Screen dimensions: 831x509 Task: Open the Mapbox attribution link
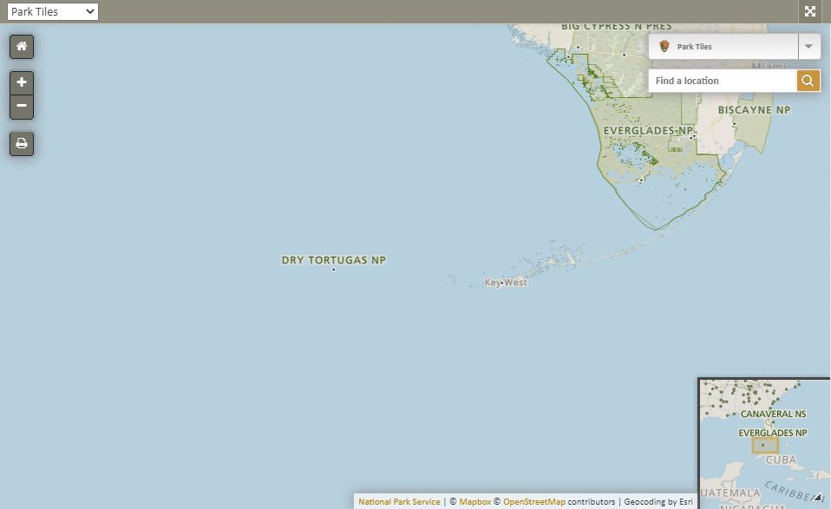pyautogui.click(x=474, y=502)
